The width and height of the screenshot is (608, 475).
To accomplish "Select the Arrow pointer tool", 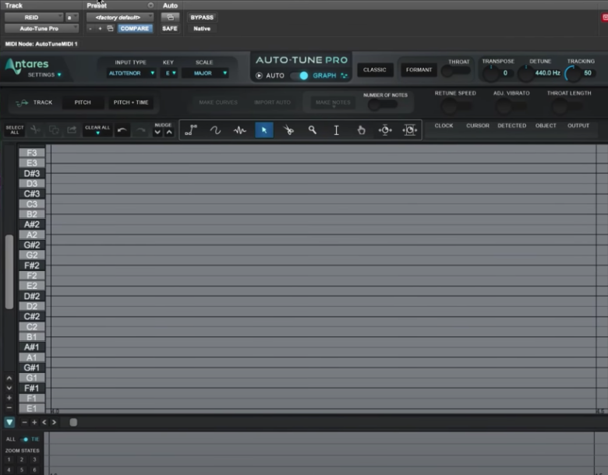I will (x=264, y=130).
